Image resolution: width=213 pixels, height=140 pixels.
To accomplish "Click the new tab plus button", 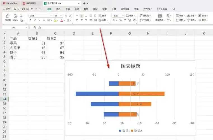I will click(x=84, y=3).
